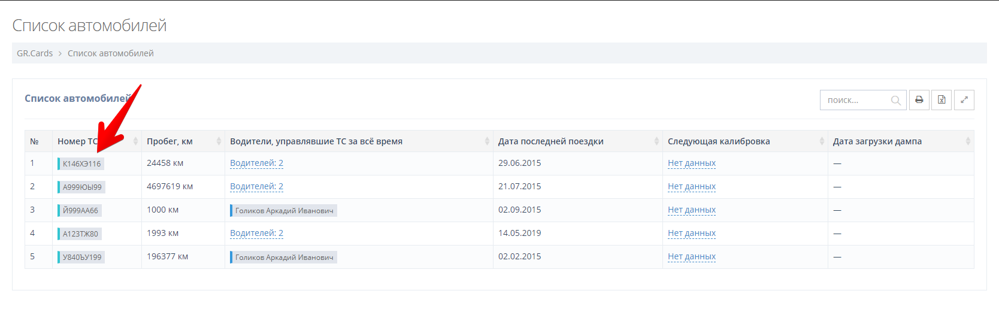The height and width of the screenshot is (315, 999).
Task: Open driver Голиков Аркадий Иванович in row 3
Action: click(x=284, y=210)
